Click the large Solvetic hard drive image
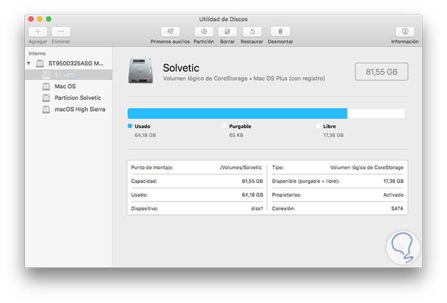This screenshot has height=303, width=447. (x=140, y=71)
